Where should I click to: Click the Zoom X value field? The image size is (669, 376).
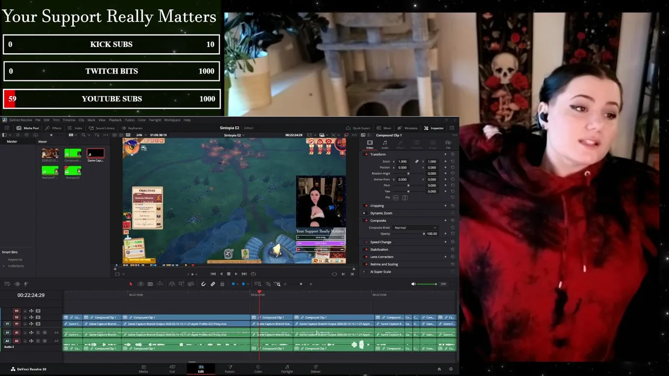point(402,161)
